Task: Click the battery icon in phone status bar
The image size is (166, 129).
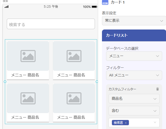Action: point(95,7)
